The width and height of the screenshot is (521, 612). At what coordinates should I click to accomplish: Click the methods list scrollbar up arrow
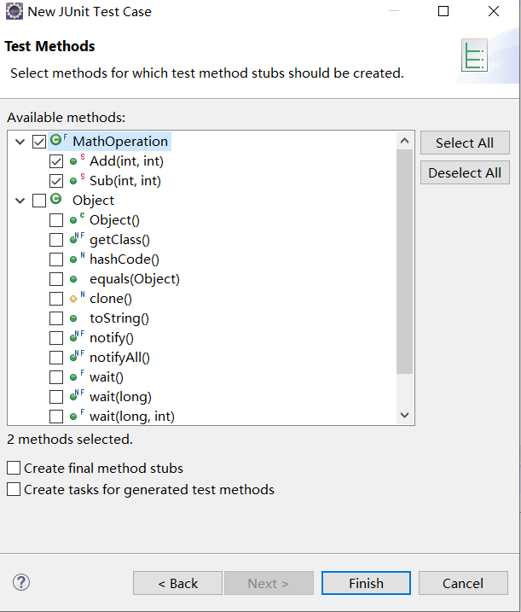(405, 141)
